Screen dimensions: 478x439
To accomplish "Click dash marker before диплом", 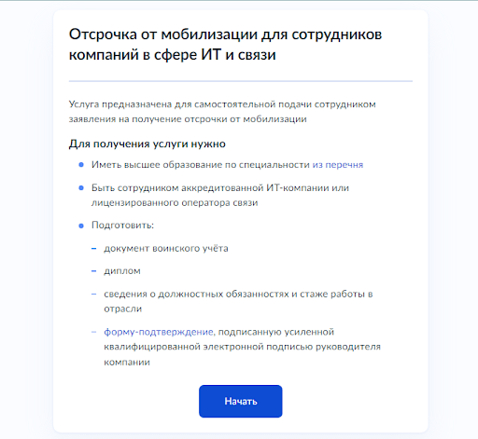I will click(93, 271).
